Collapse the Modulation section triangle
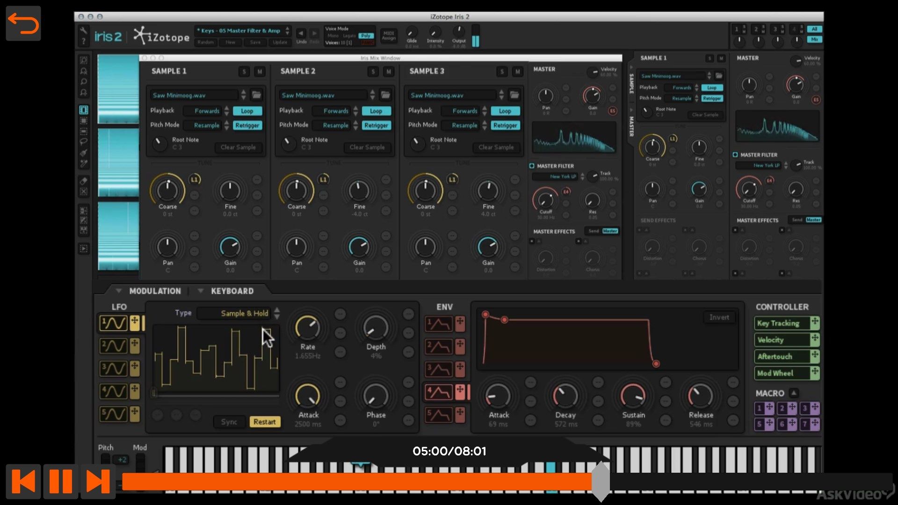 pyautogui.click(x=118, y=291)
